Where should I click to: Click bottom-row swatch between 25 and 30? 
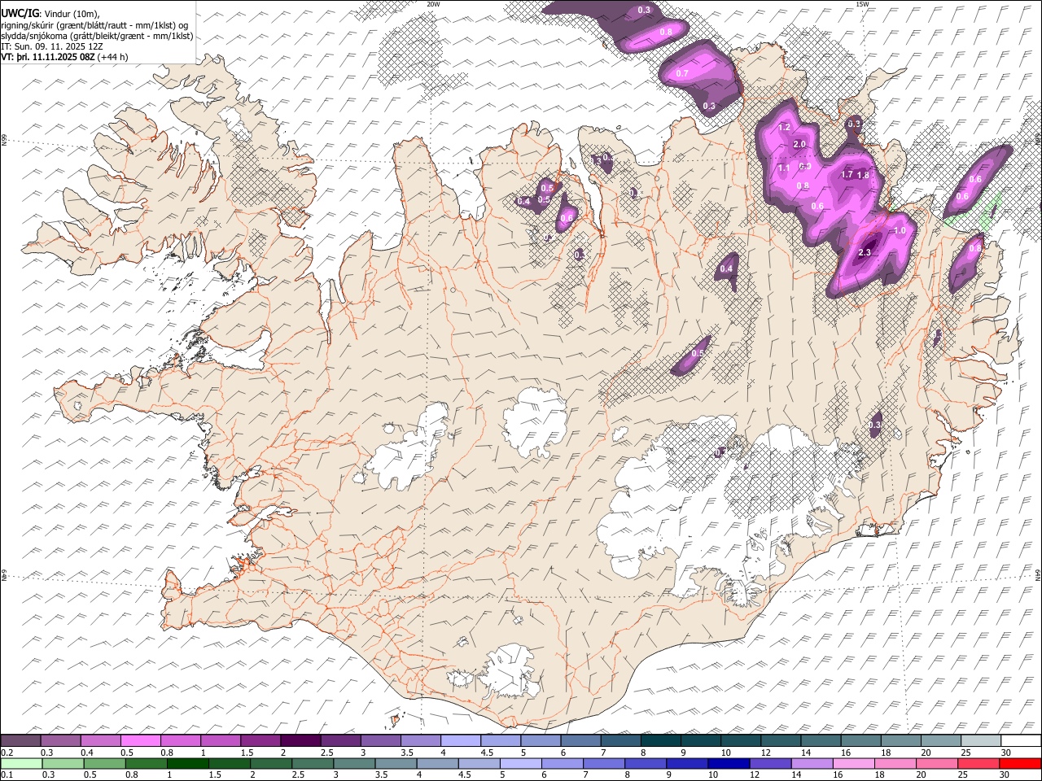click(x=979, y=763)
